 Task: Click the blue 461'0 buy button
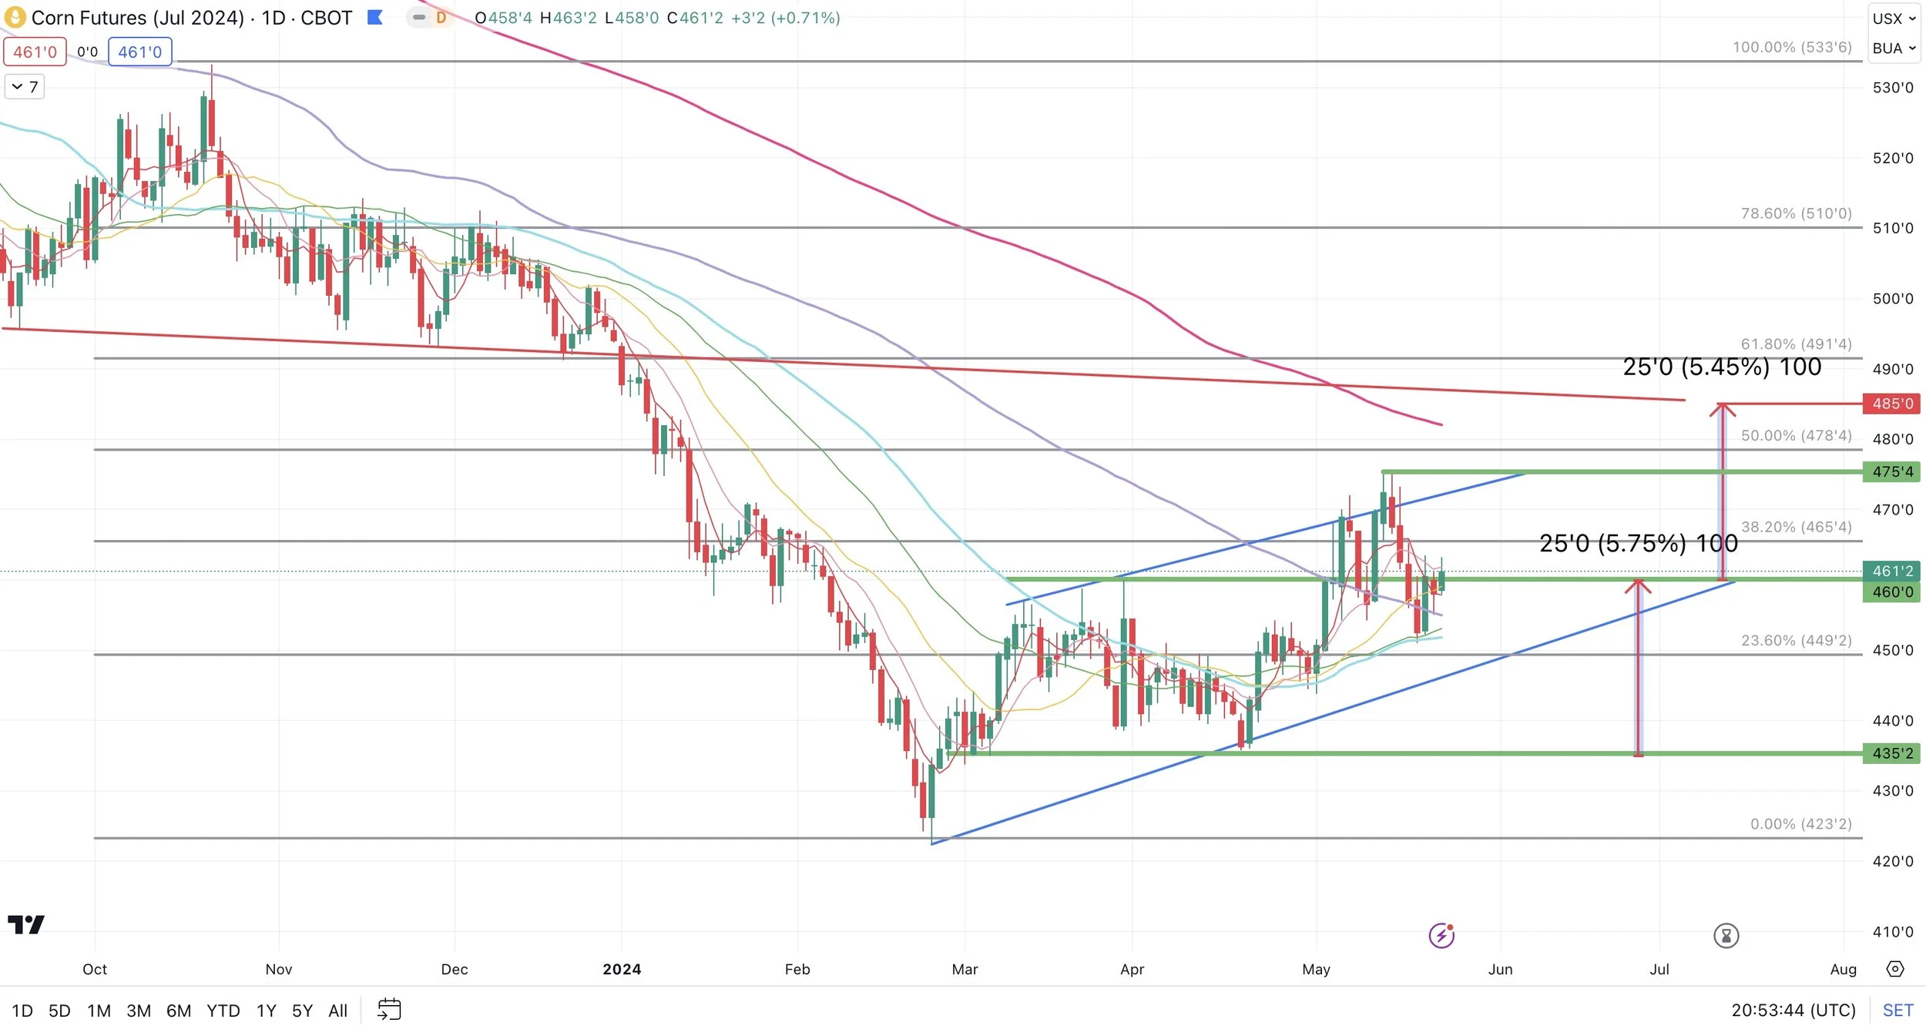pyautogui.click(x=139, y=52)
